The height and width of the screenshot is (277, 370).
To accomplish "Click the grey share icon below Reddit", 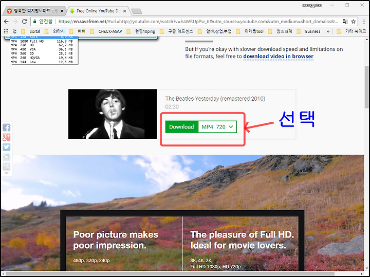I will coord(6,167).
